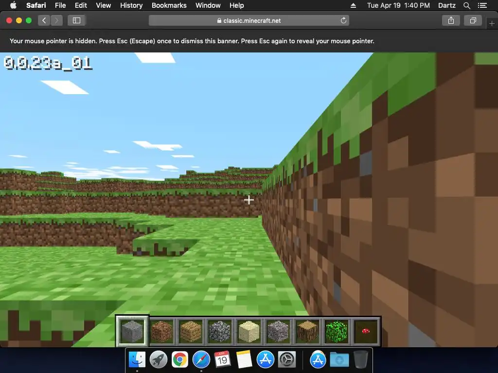Open the Window menu
Viewport: 498px width, 373px height.
pyautogui.click(x=208, y=5)
